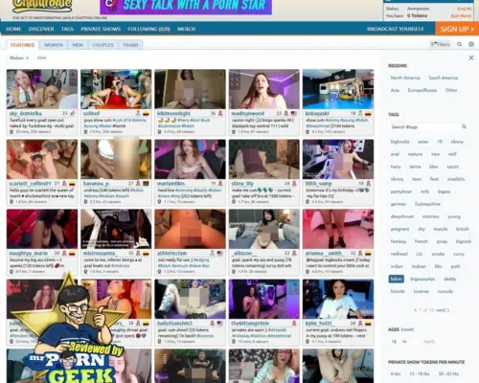
Task: Pick the french tag
Action: click(x=422, y=241)
